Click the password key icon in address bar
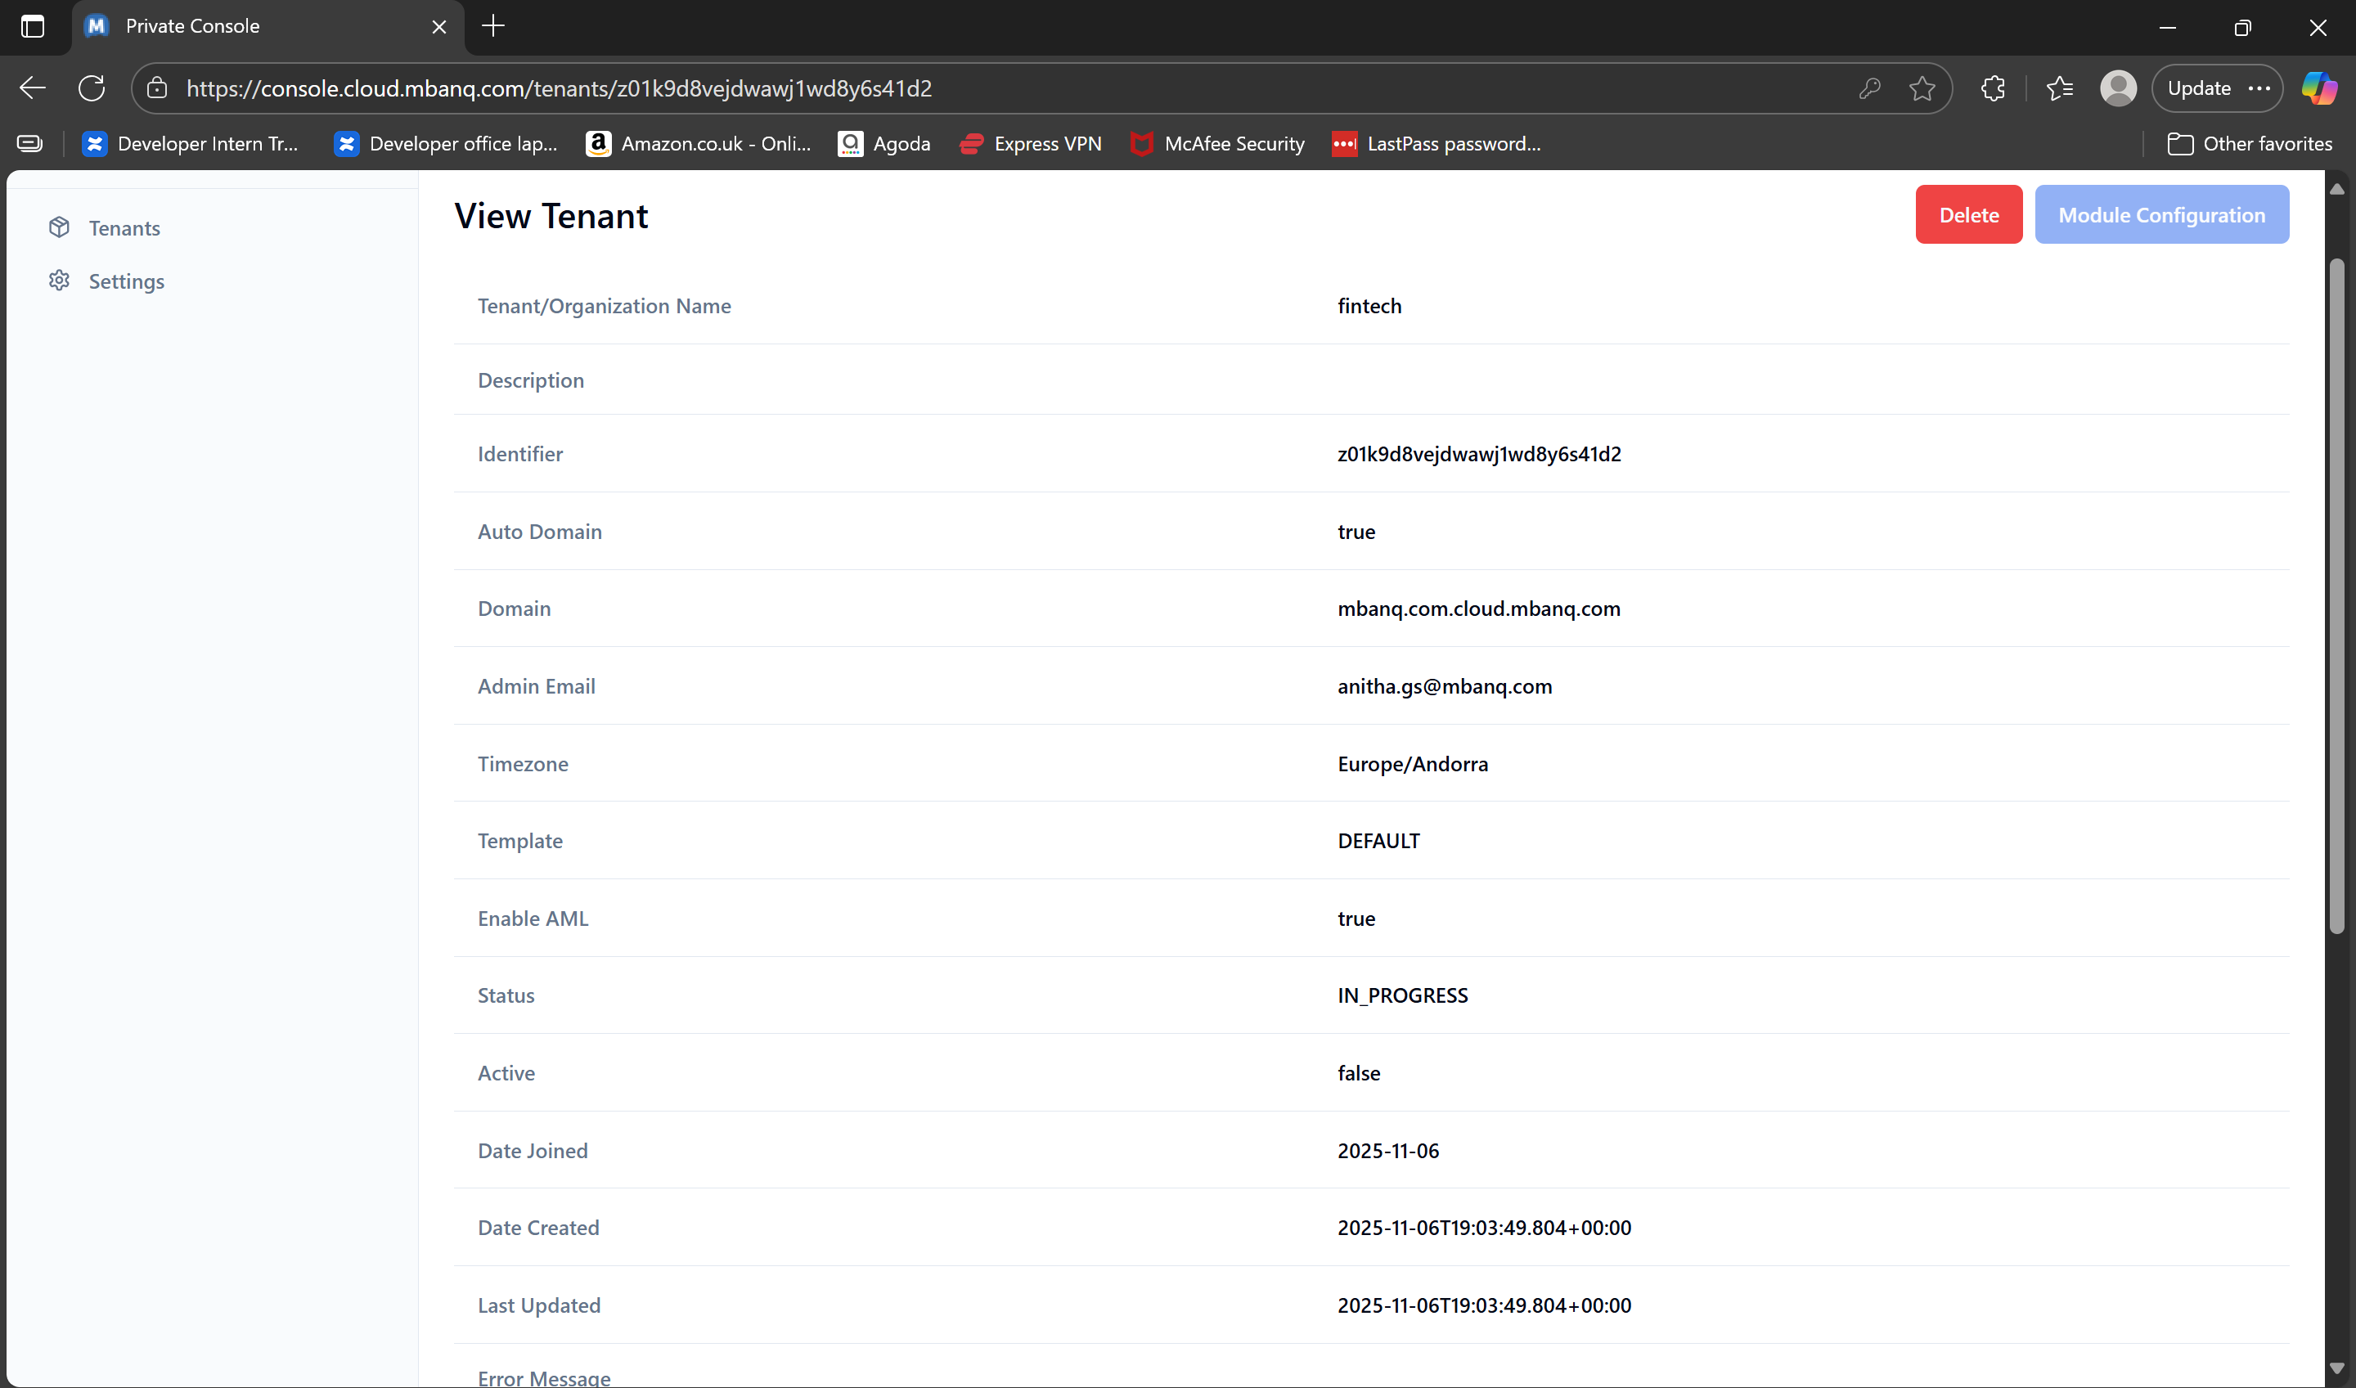 click(x=1868, y=88)
